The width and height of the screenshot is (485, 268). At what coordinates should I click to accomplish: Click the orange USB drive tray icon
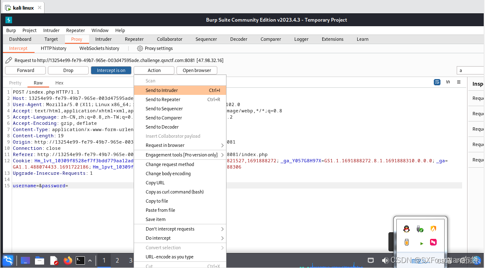(406, 242)
